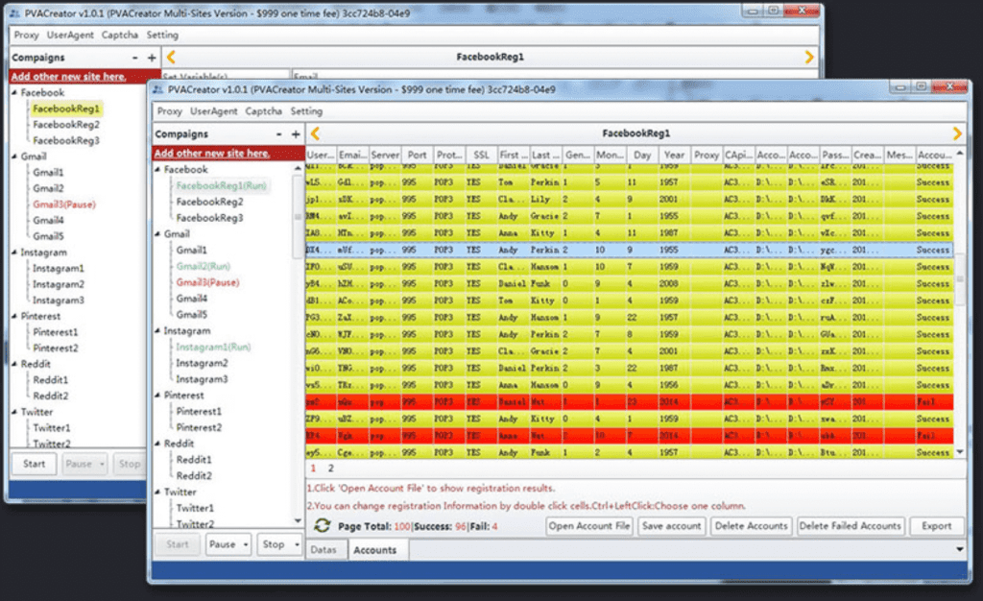Click the orange right arrow in front window
The image size is (983, 601).
point(957,132)
